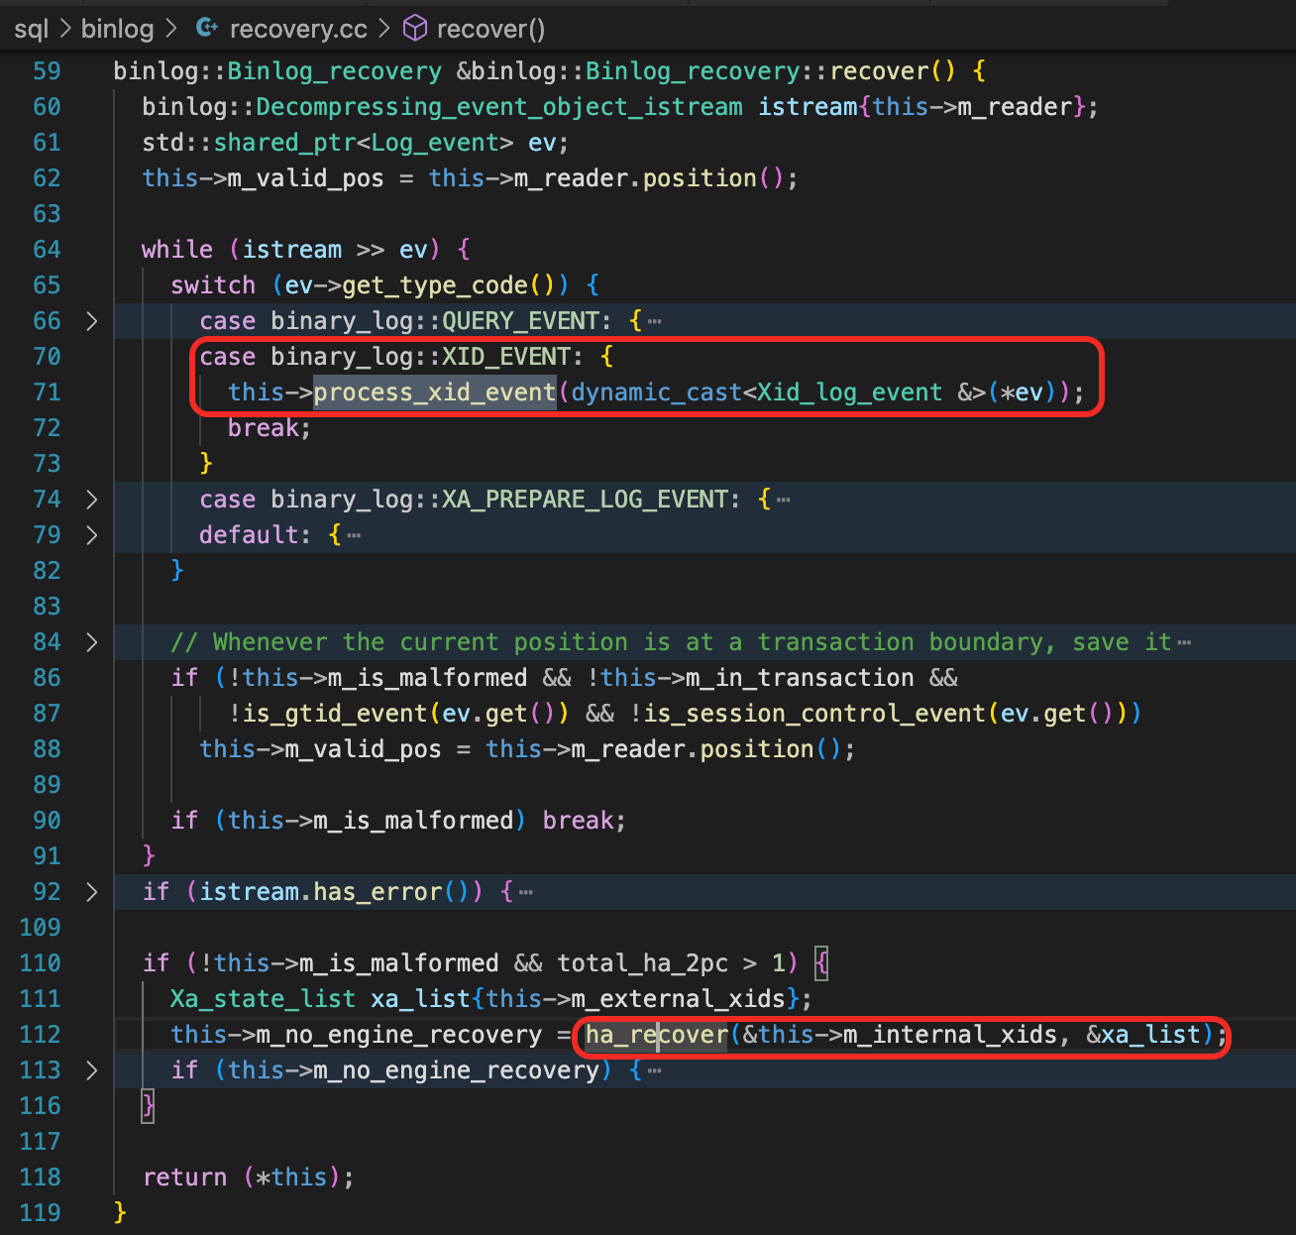Image resolution: width=1296 pixels, height=1235 pixels.
Task: Open the sql folder breadcrumb
Action: click(31, 29)
